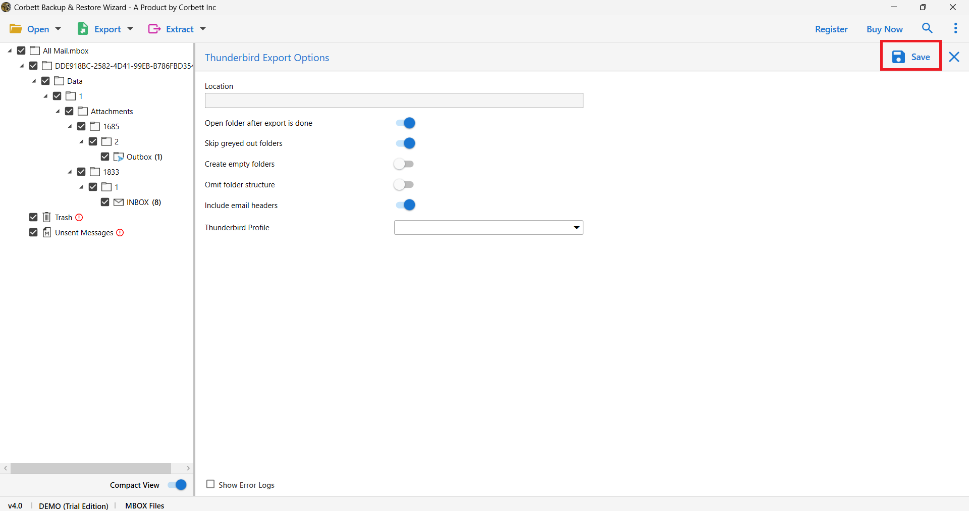Open the search magnifier icon

coord(927,28)
